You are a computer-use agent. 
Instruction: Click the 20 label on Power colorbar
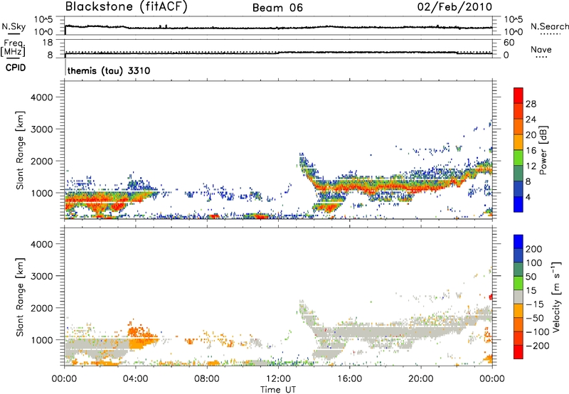click(x=531, y=135)
